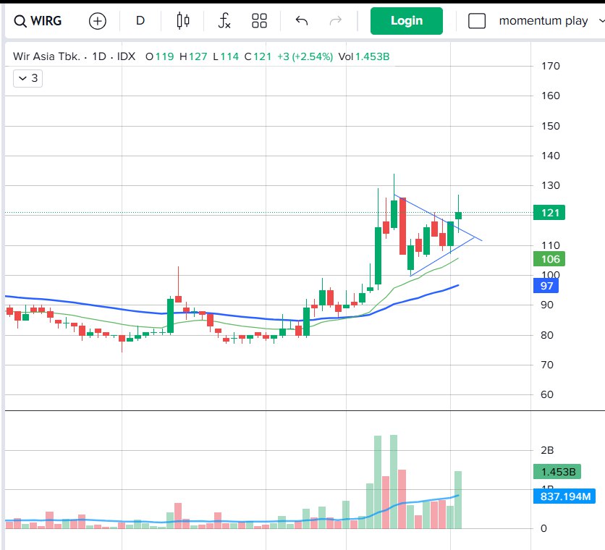Select Wir Asia Tbk. symbol title
The height and width of the screenshot is (550, 605).
[47, 56]
